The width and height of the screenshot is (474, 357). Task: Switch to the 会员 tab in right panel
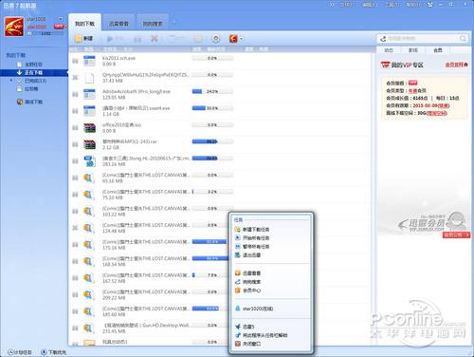coord(438,50)
